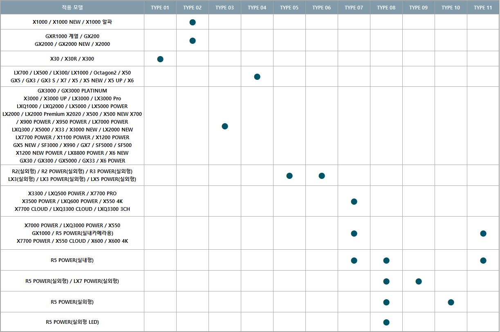Select the TYPE 11 dot in R5 POWER(실내형) row
The image size is (500, 332).
pyautogui.click(x=483, y=260)
